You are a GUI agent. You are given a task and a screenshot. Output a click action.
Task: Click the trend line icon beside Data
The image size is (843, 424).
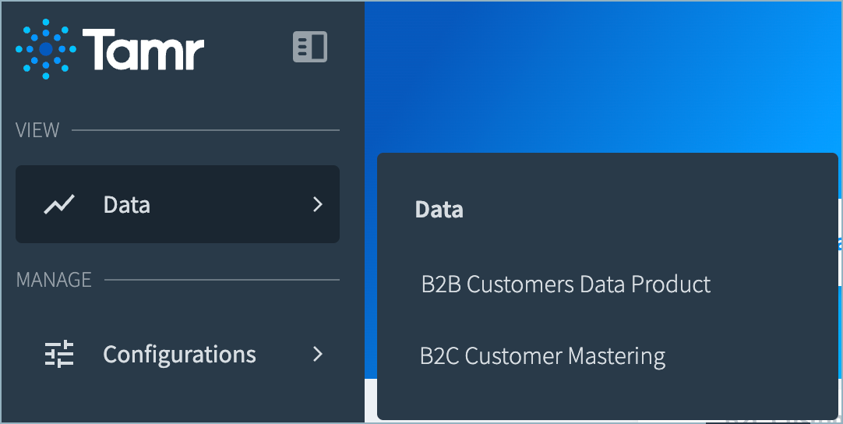point(59,204)
